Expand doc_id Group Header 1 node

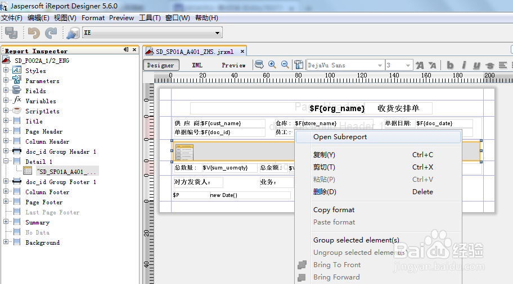[x=6, y=151]
